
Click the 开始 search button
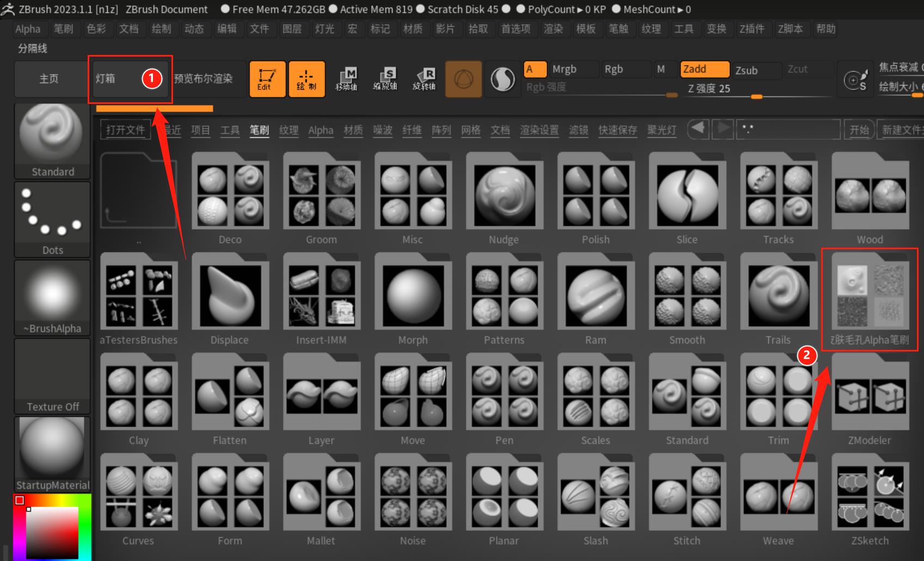pyautogui.click(x=859, y=130)
